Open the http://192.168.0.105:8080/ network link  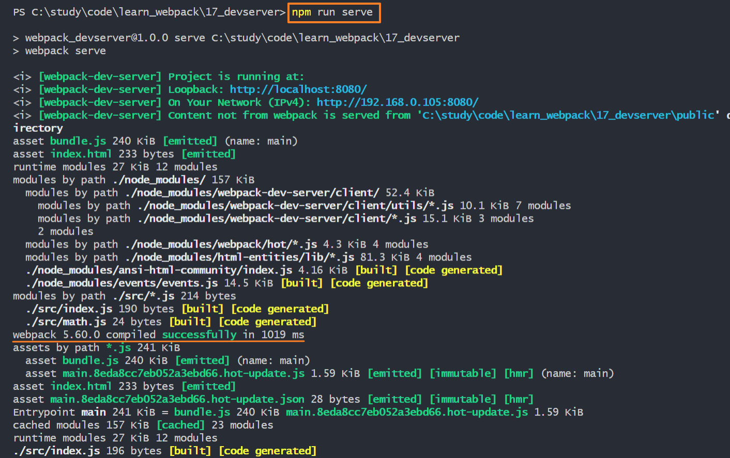coord(398,102)
